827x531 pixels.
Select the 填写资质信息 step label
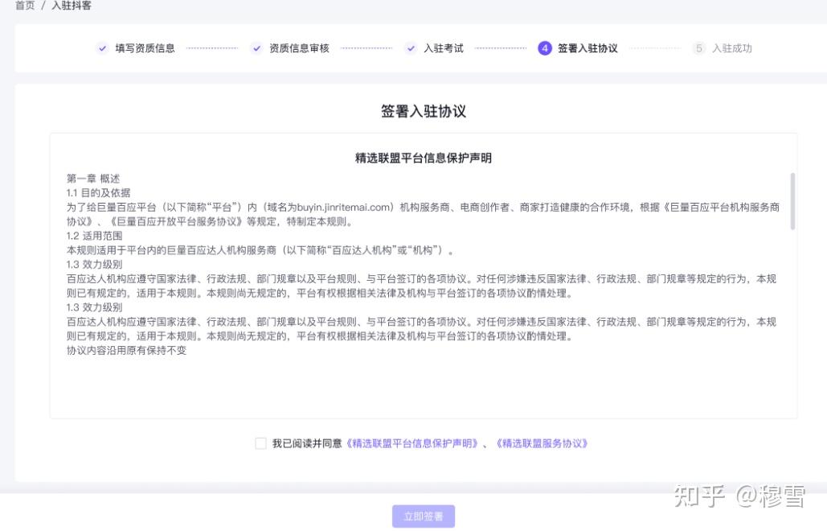coord(145,48)
